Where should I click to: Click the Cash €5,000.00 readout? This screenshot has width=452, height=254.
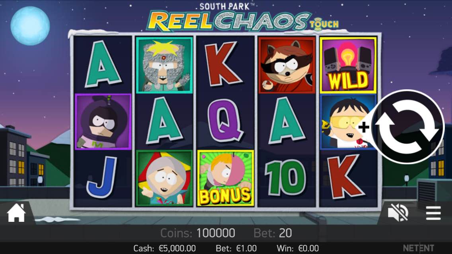click(165, 248)
